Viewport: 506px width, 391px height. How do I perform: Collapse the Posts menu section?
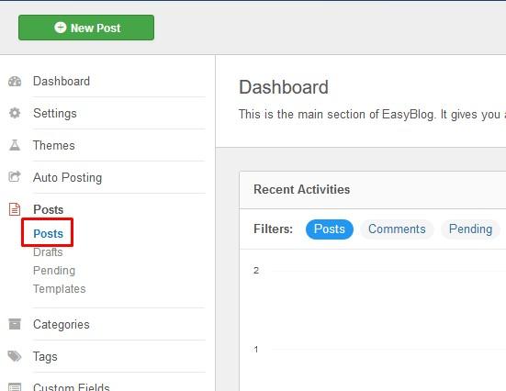point(49,209)
